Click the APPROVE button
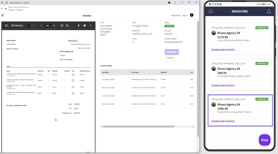 [172, 52]
